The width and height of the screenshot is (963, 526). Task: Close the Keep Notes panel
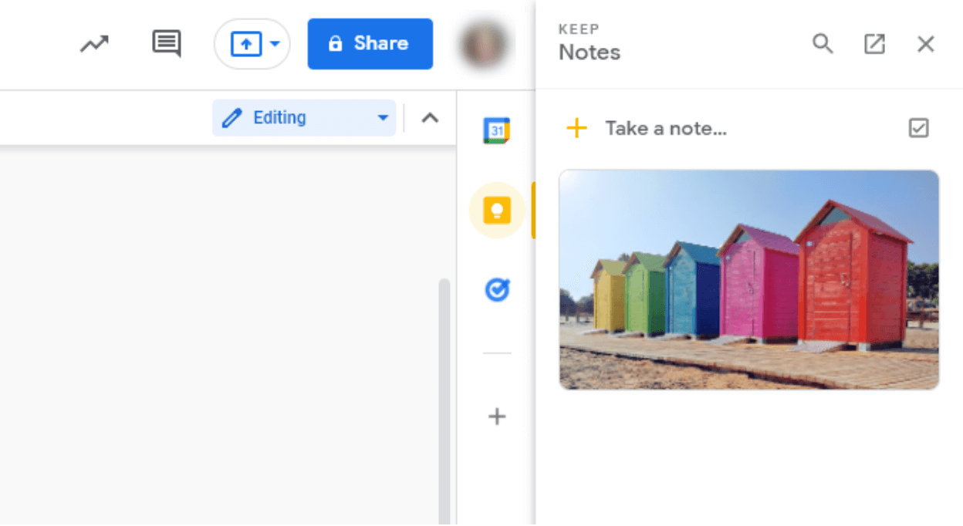tap(925, 44)
